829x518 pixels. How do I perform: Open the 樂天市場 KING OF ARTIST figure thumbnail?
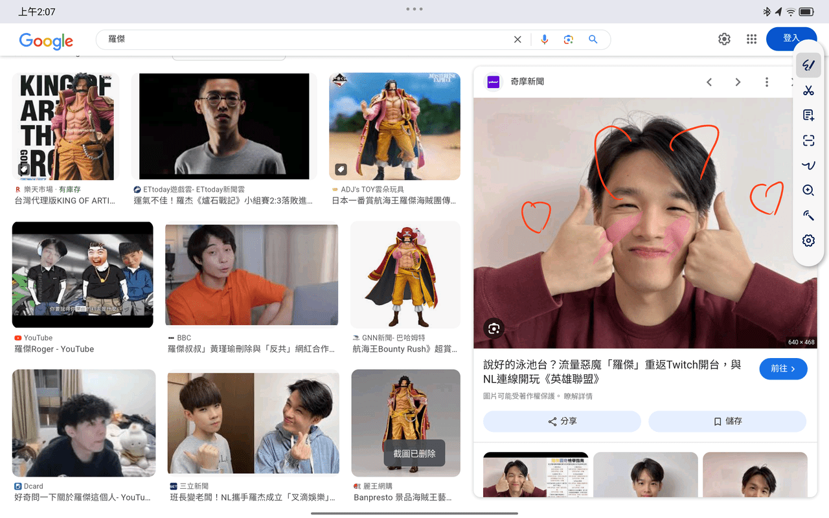(x=66, y=126)
